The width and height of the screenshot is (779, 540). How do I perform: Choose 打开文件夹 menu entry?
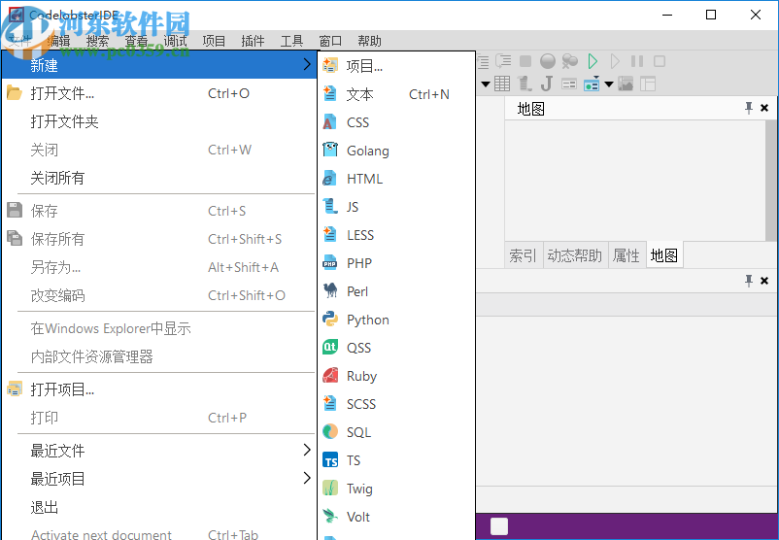(159, 121)
